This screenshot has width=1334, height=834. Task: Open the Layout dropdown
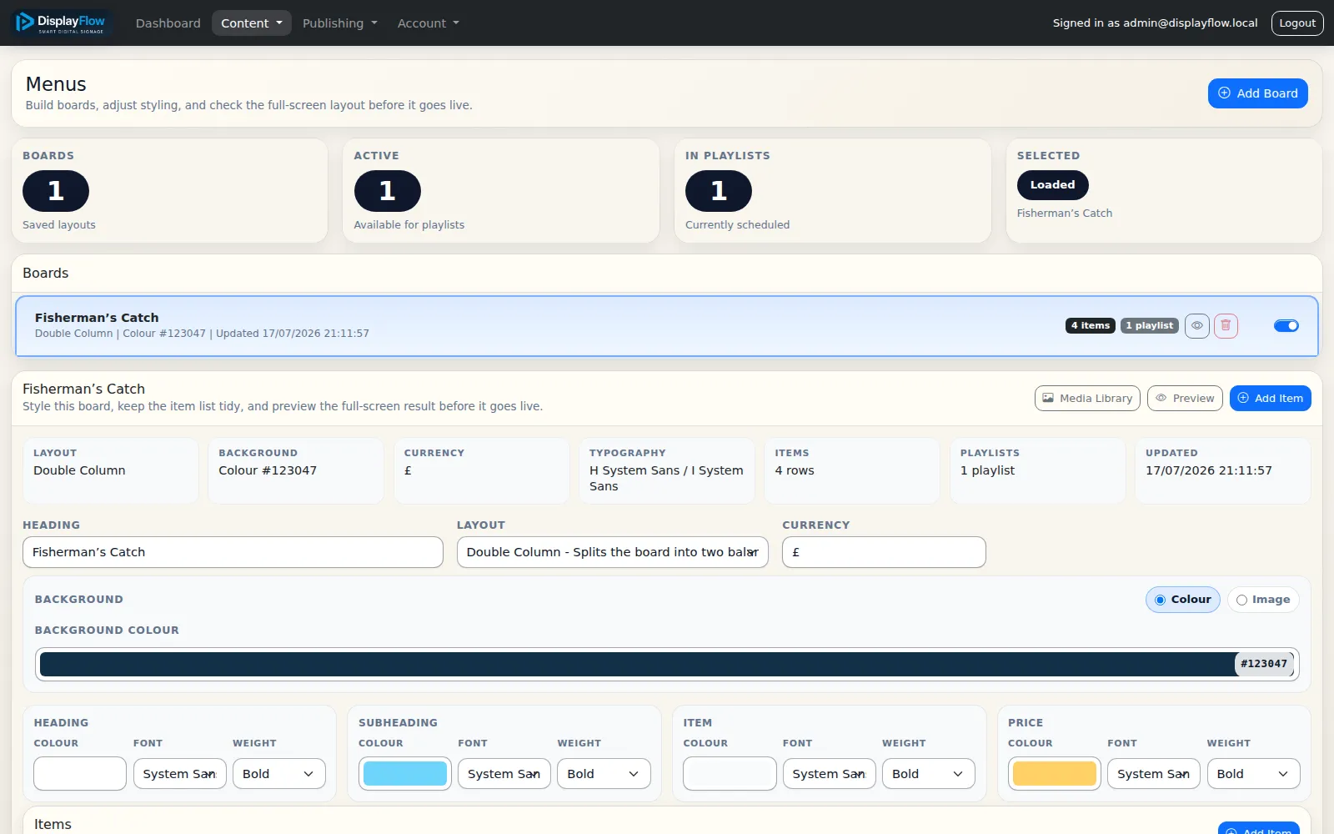(x=612, y=552)
